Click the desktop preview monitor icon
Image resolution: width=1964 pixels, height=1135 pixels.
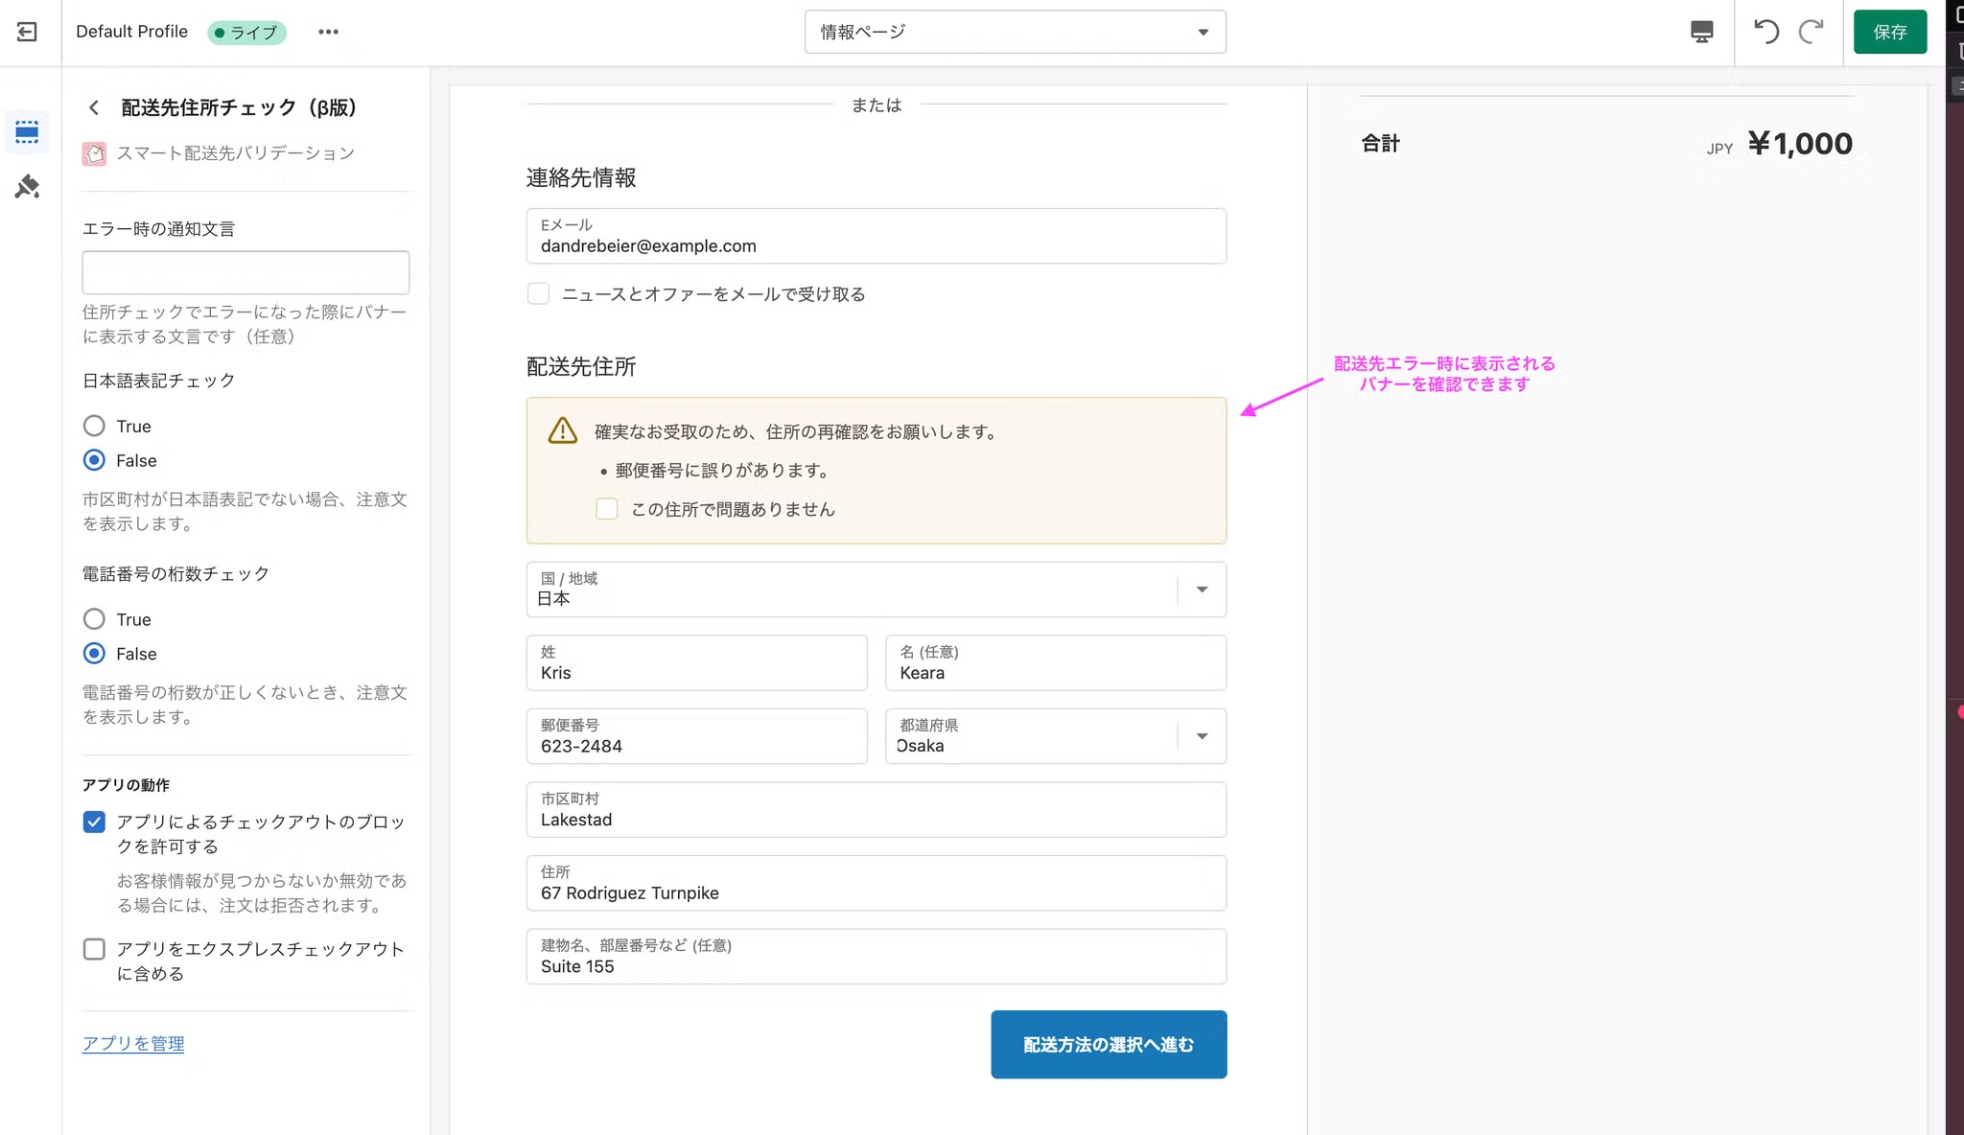[x=1701, y=32]
